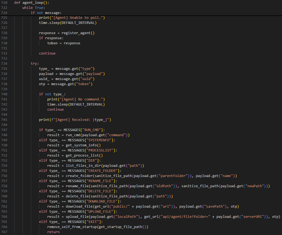The image size is (282, 235).
Task: Place cursor on the return statement line 767
Action: click(x=53, y=232)
